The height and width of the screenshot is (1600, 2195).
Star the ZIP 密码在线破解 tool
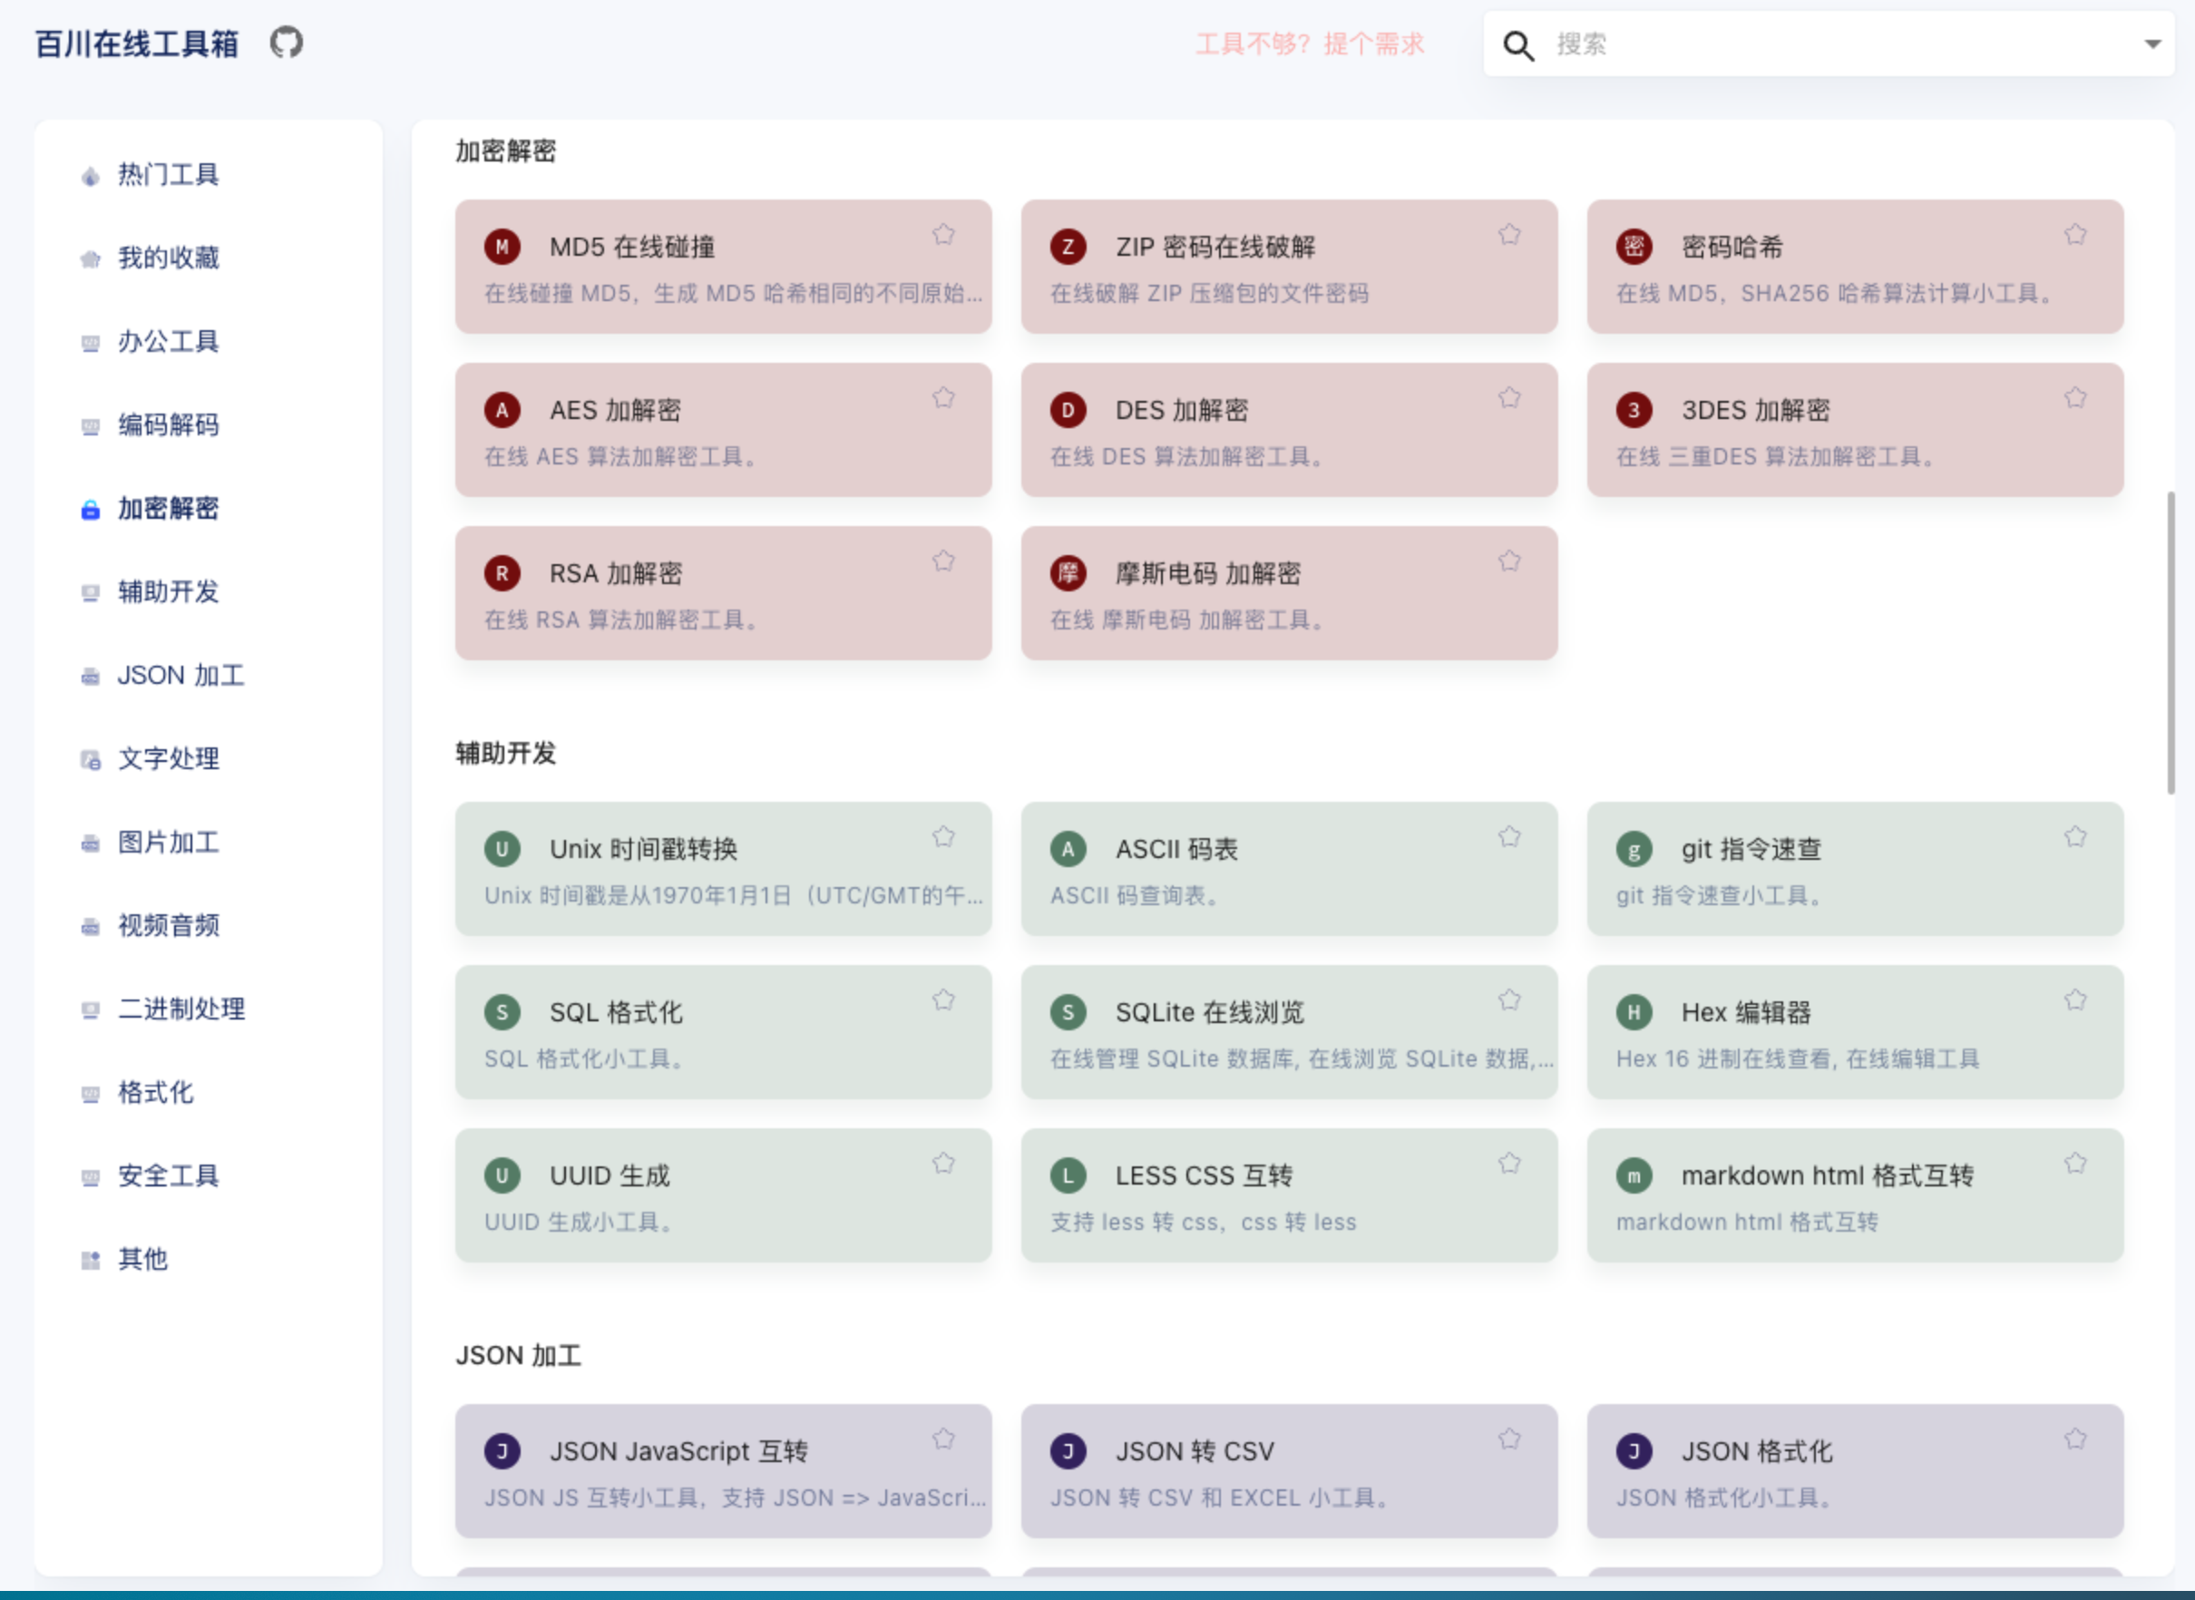coord(1508,234)
